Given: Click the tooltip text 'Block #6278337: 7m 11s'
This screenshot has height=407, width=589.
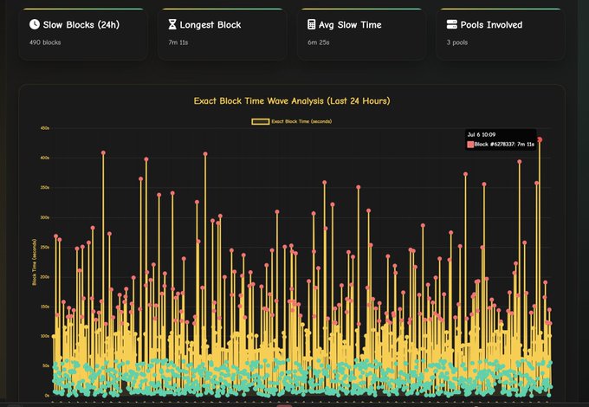Looking at the screenshot, I should coord(504,144).
